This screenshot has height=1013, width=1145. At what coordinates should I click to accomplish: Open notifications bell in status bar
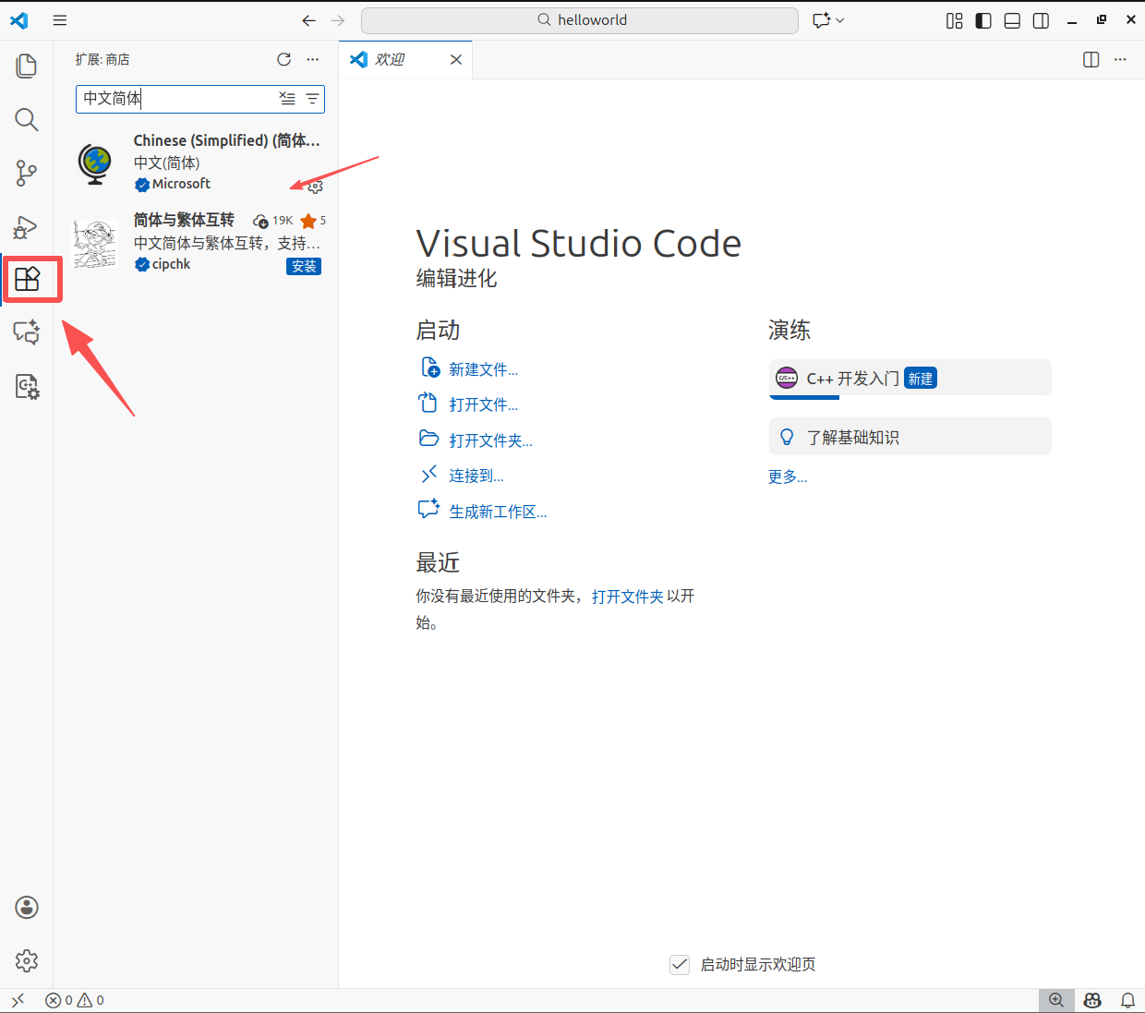click(1127, 1000)
